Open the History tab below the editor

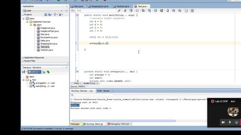click(x=81, y=86)
